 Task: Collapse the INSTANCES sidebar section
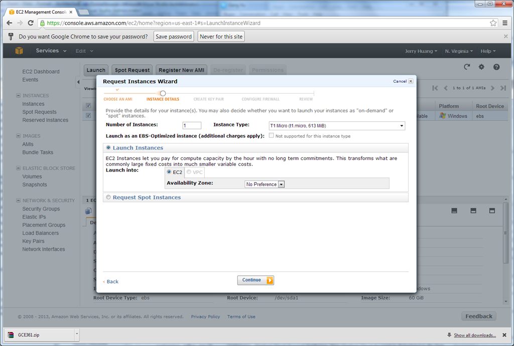pos(19,95)
